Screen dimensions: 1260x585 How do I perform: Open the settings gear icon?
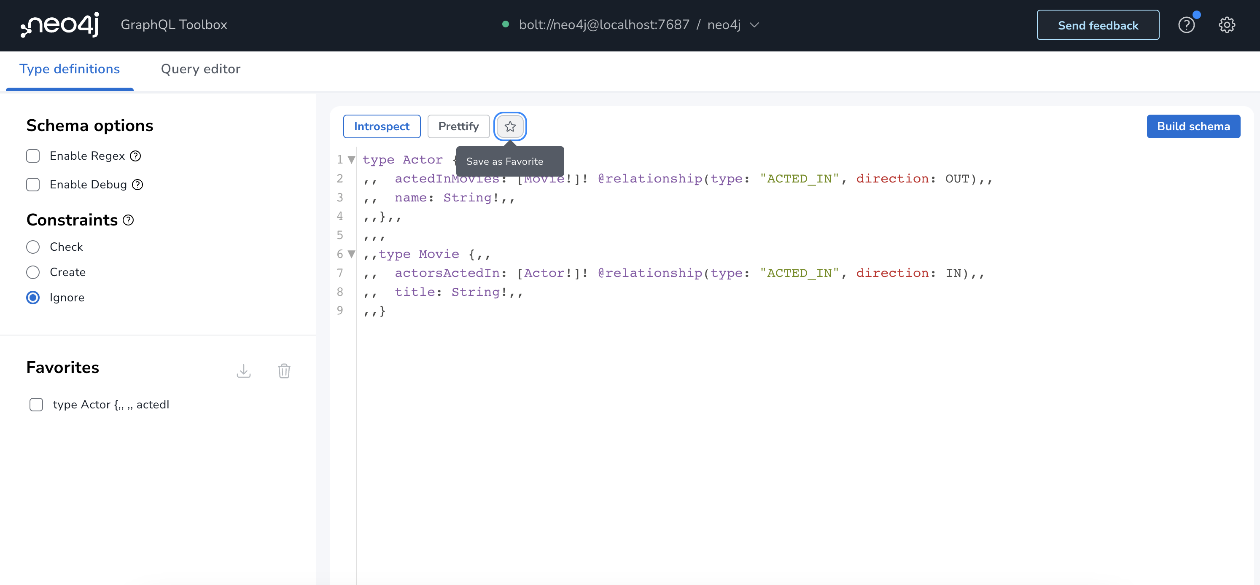[1226, 25]
